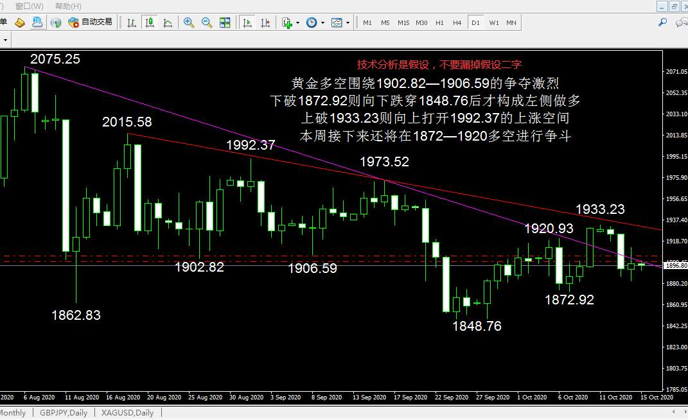Switch chart to line chart type
The image size is (688, 420).
pyautogui.click(x=168, y=22)
